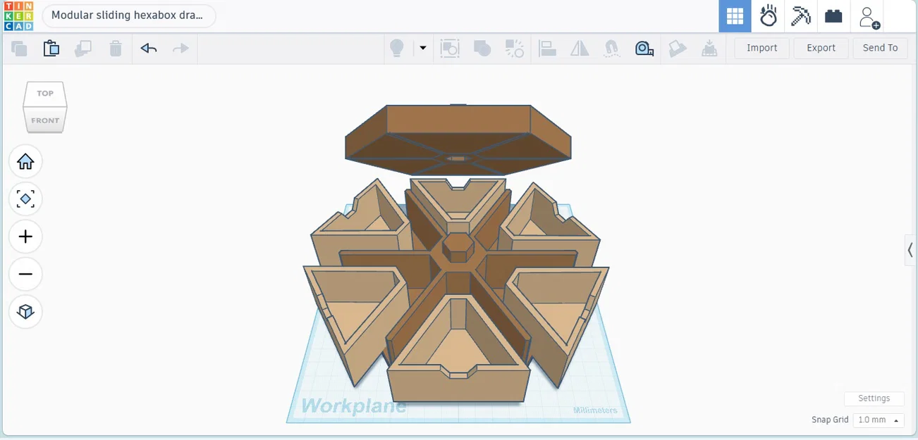Expand the collapsed shapes panel chevron

[x=910, y=250]
